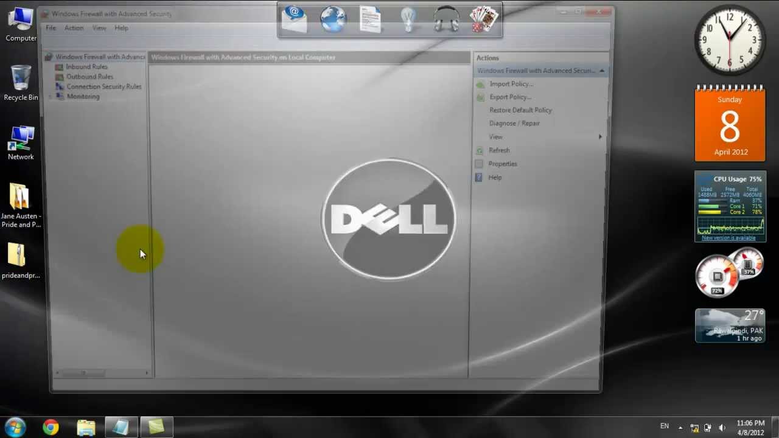Image resolution: width=779 pixels, height=438 pixels.
Task: Show hidden tray icons arrow
Action: click(x=680, y=428)
